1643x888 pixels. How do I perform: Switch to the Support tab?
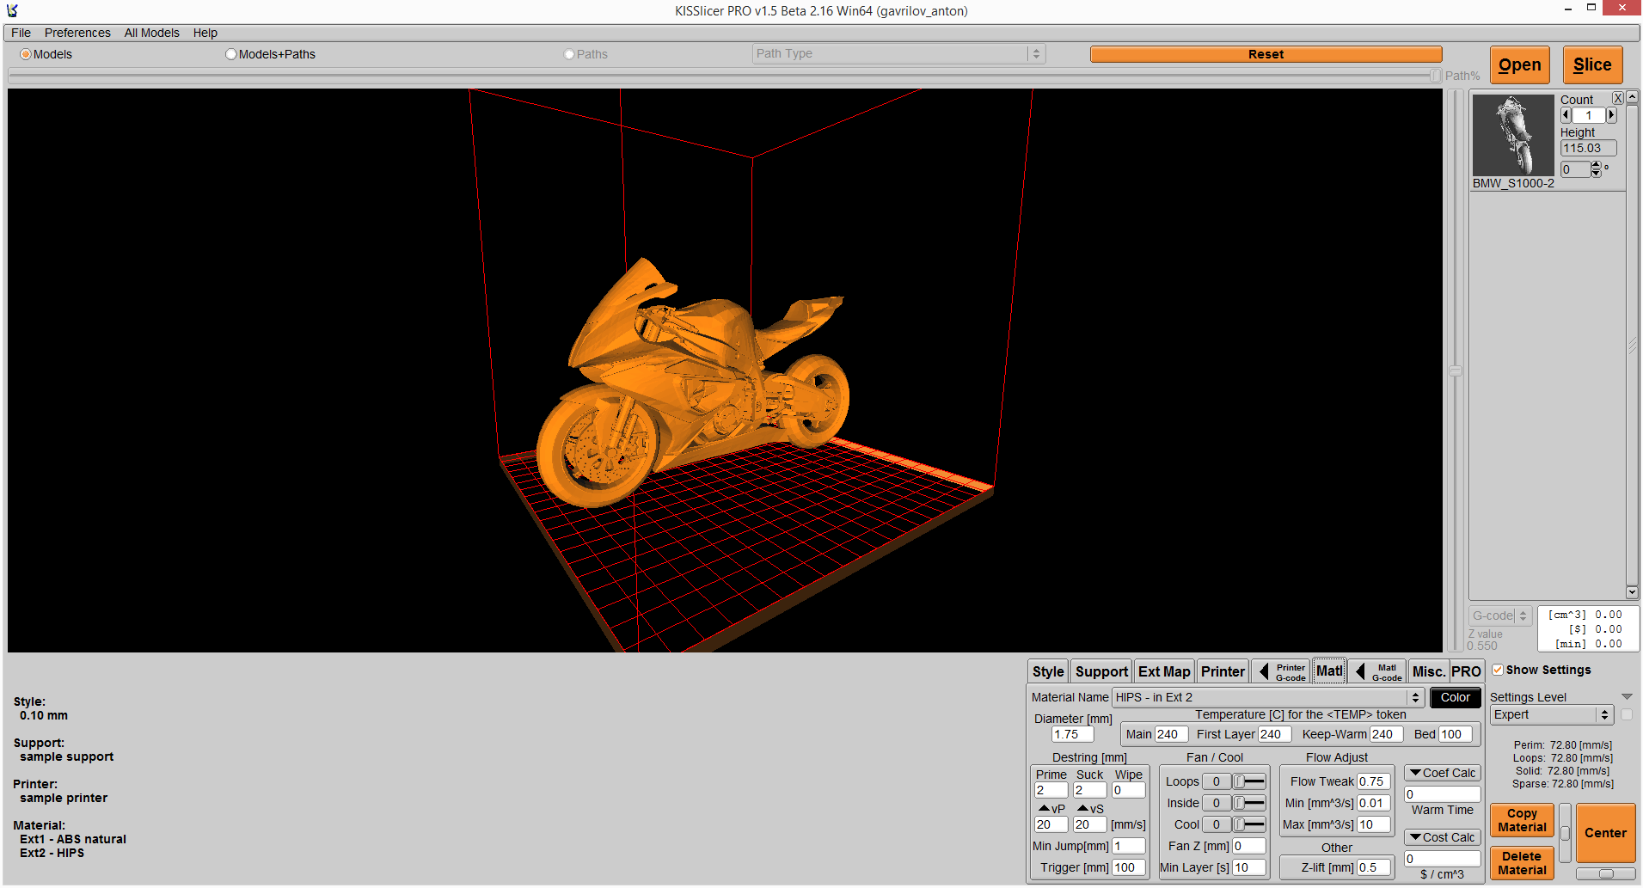point(1100,671)
